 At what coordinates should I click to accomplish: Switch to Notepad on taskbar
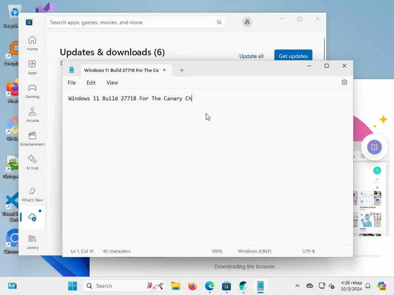260,286
